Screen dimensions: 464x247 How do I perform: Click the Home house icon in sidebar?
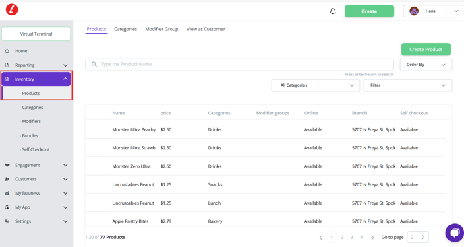click(x=7, y=51)
